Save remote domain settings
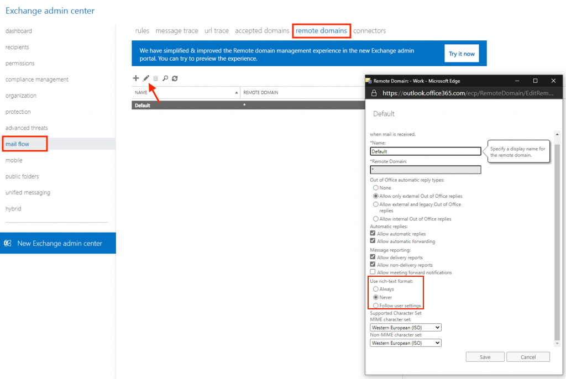The height and width of the screenshot is (379, 566). point(485,357)
